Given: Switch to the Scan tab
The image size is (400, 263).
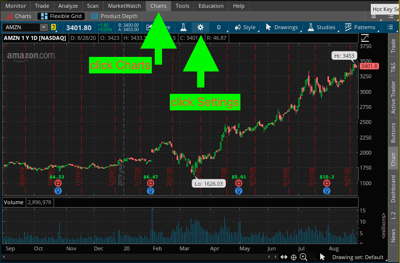Looking at the screenshot, I should (92, 6).
